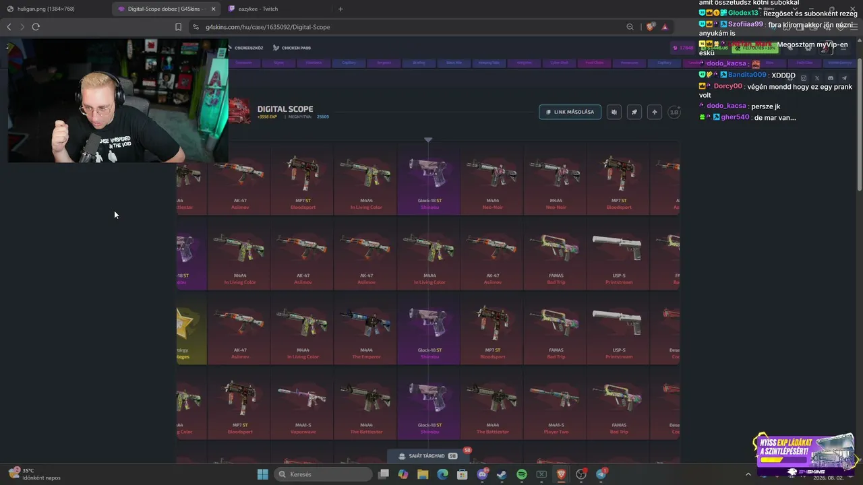This screenshot has height=485, width=863.
Task: Reload the G4Skins page
Action: [36, 27]
